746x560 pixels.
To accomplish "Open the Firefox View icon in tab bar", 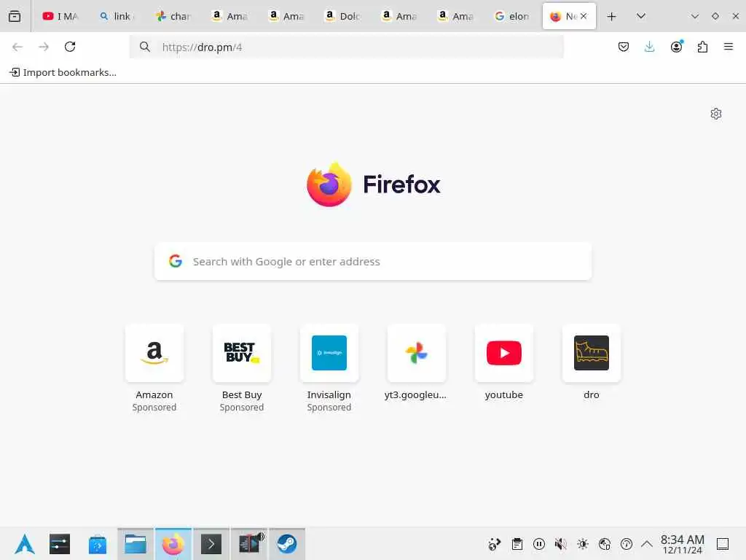I will coord(15,16).
